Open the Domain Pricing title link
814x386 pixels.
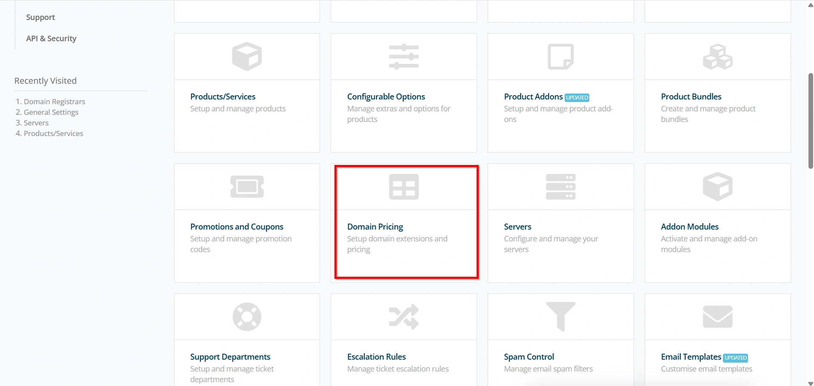tap(375, 227)
